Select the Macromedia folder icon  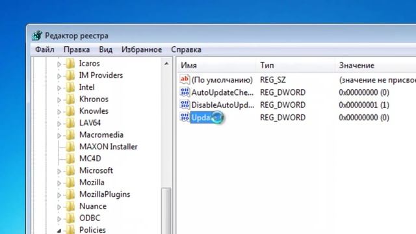tap(70, 135)
